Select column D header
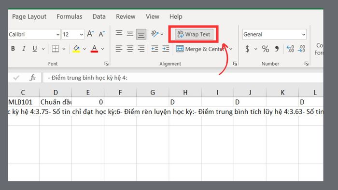This screenshot has height=190, width=338. point(56,93)
